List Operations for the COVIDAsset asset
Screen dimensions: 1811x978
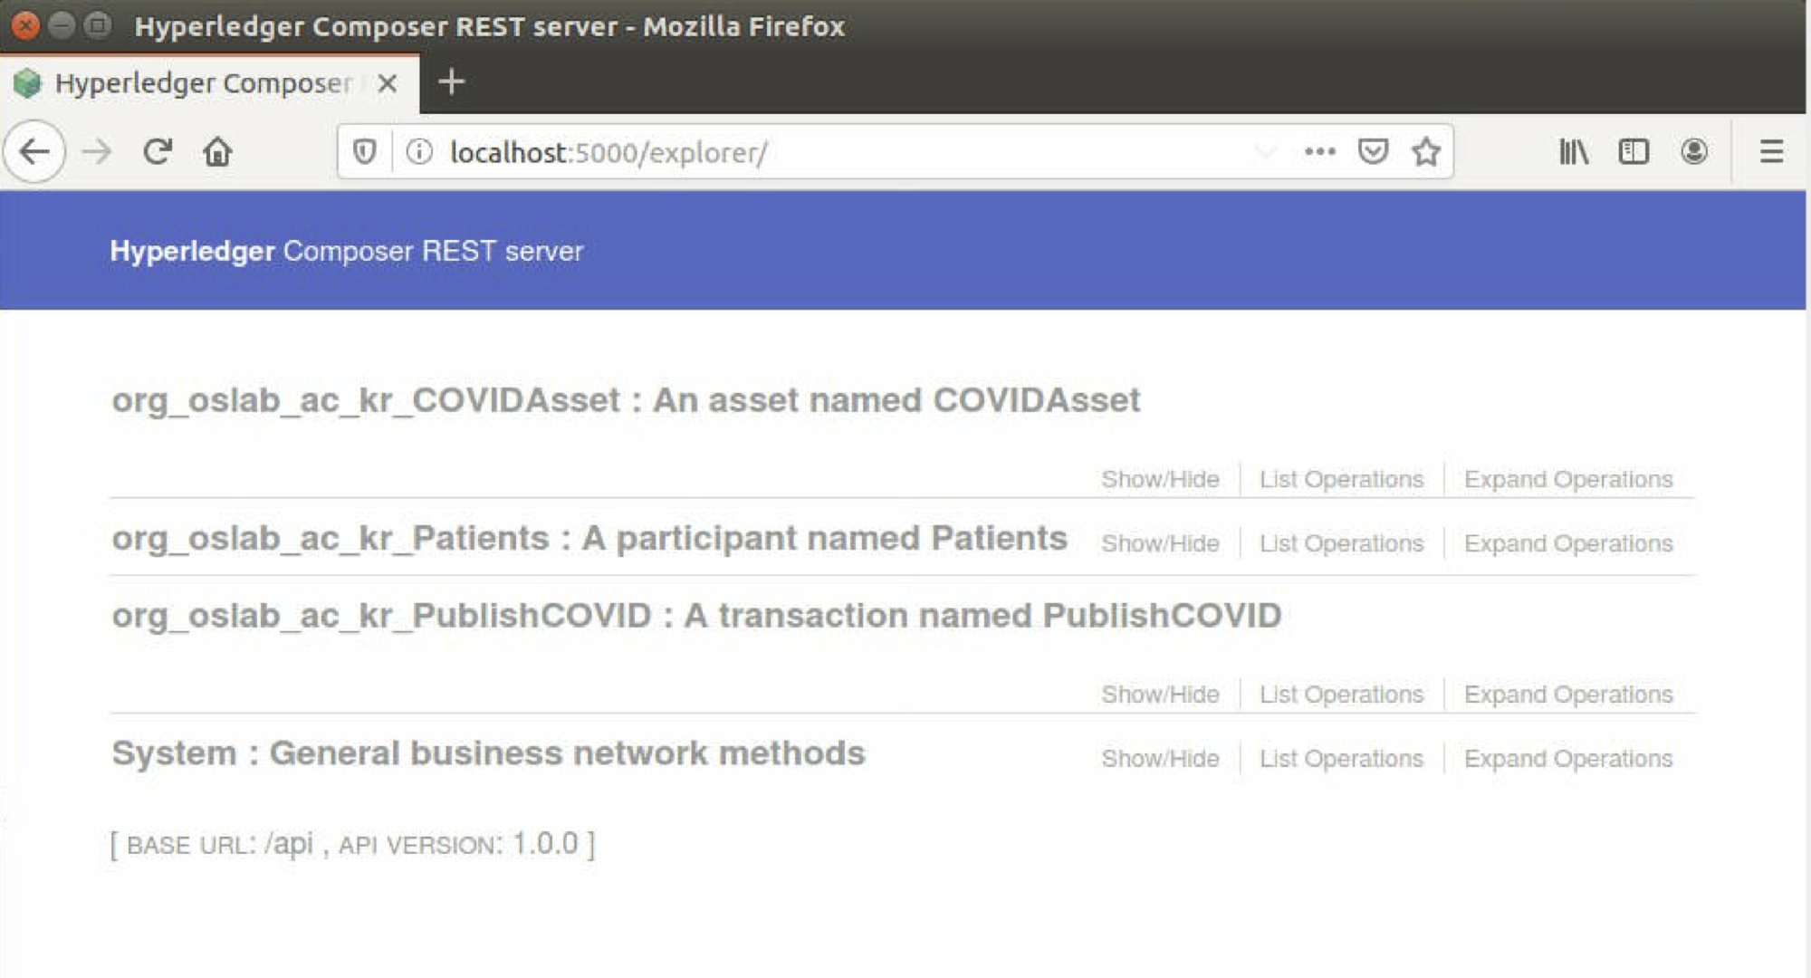pyautogui.click(x=1341, y=479)
